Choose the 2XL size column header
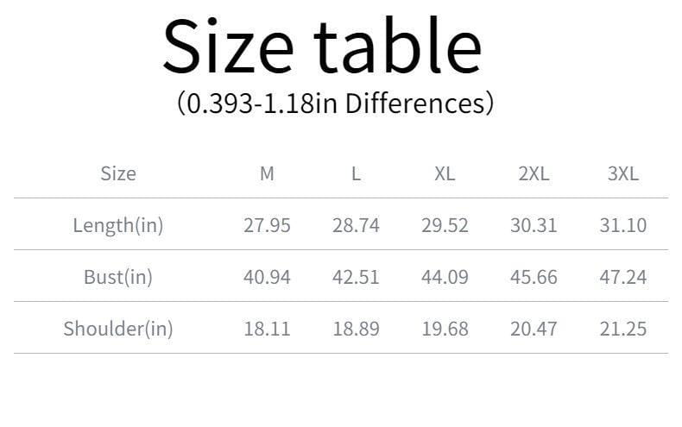This screenshot has height=427, width=682. pyautogui.click(x=534, y=173)
